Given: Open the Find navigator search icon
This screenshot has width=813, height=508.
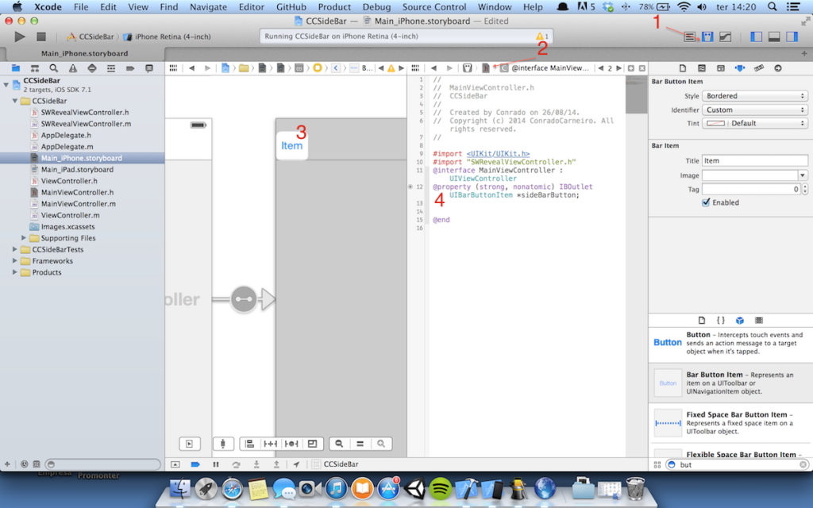Looking at the screenshot, I should click(53, 68).
